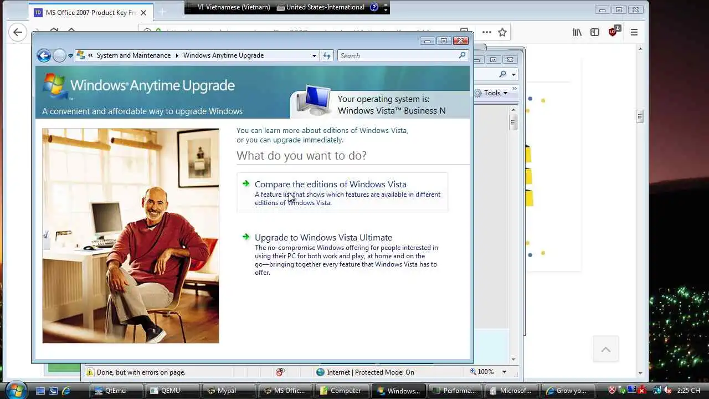Open the IE zoom level dropdown
Viewport: 709px width, 399px height.
504,372
